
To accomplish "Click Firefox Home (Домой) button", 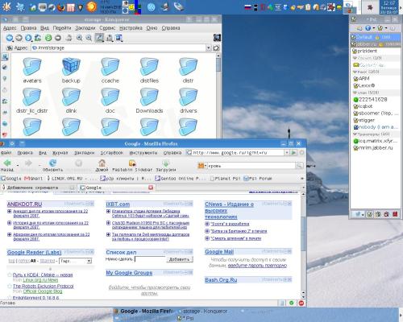I will pyautogui.click(x=102, y=165).
